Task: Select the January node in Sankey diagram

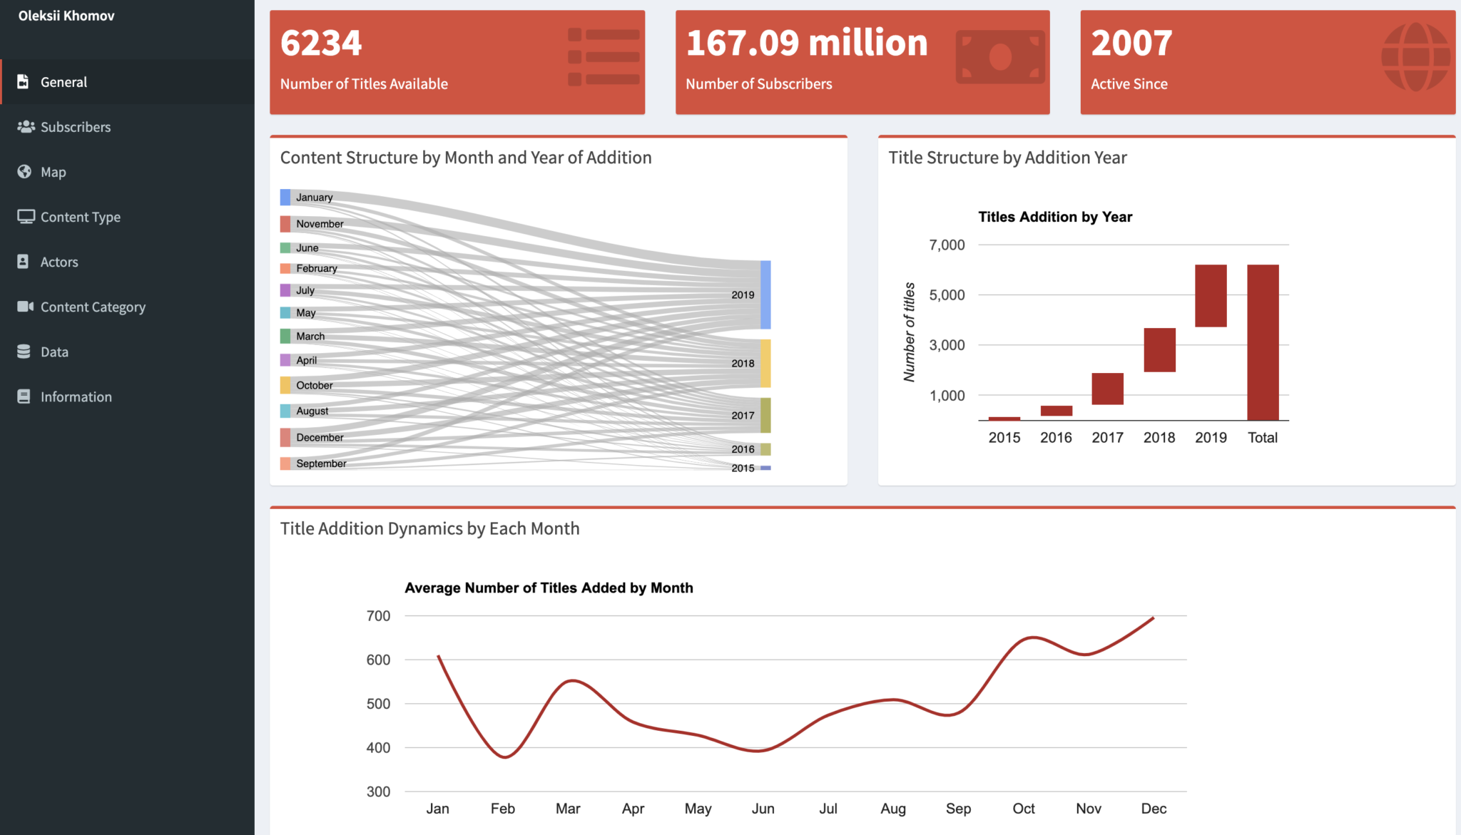Action: (286, 195)
